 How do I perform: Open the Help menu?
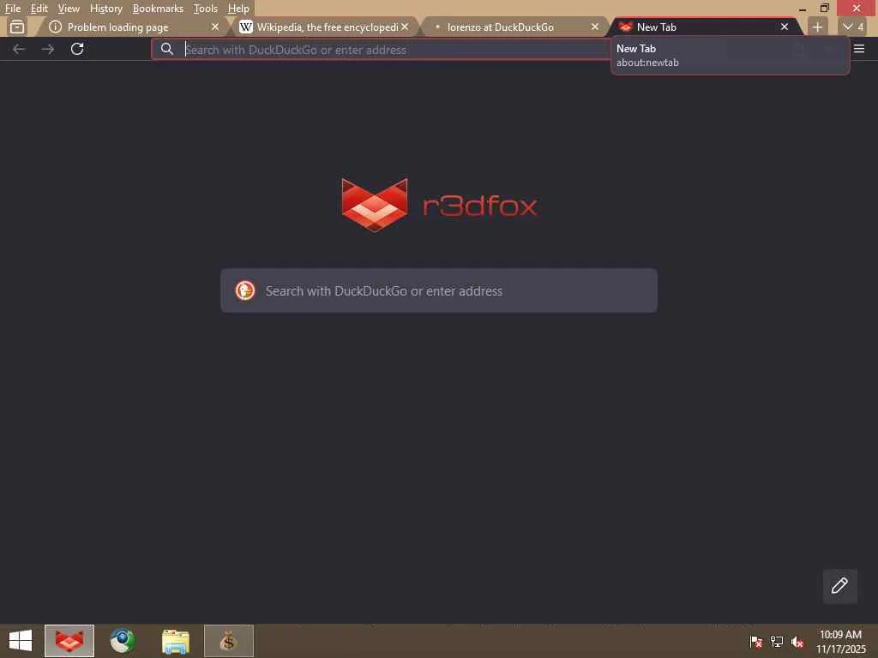pyautogui.click(x=238, y=9)
